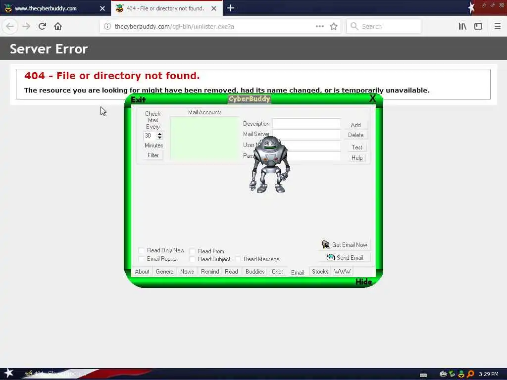
Task: Go back using the browser back arrow
Action: click(x=10, y=26)
